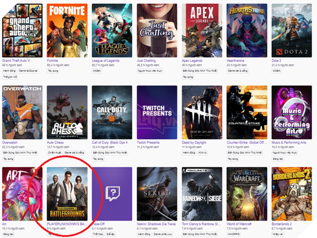Screen dimensions: 317x238
Task: Click the Apex Legends cover art
Action: tap(202, 30)
